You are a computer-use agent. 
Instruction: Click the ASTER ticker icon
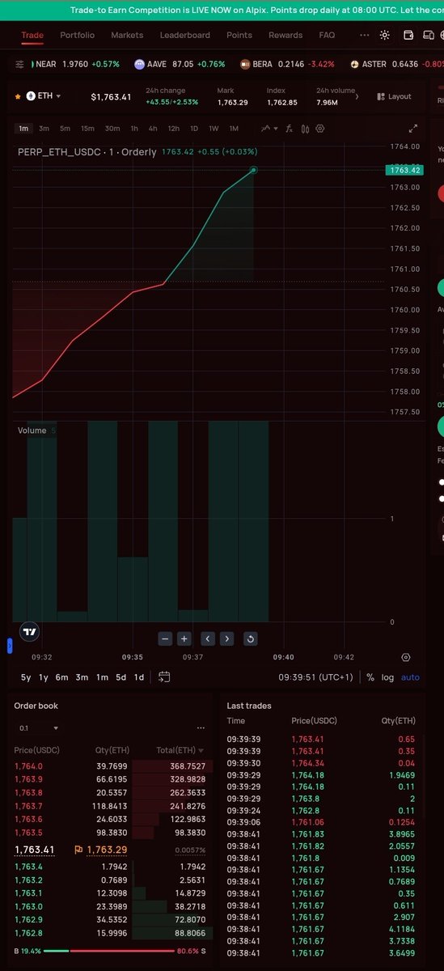354,64
